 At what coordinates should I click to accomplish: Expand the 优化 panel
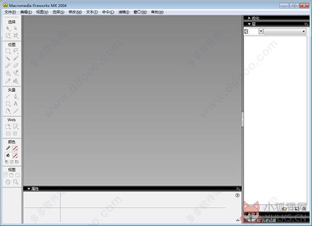pos(249,18)
